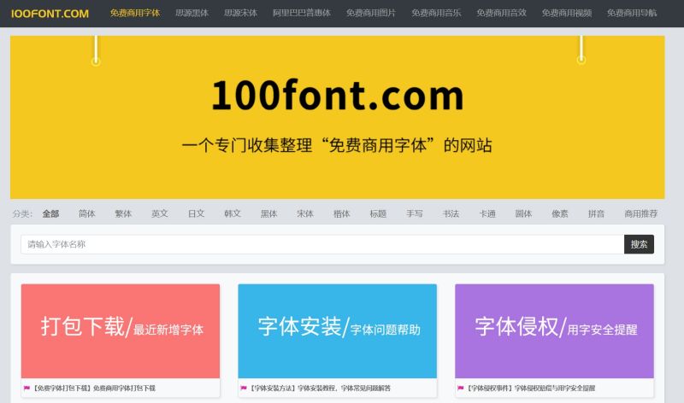Open the 商用推荐 category
The height and width of the screenshot is (403, 684).
pos(640,213)
